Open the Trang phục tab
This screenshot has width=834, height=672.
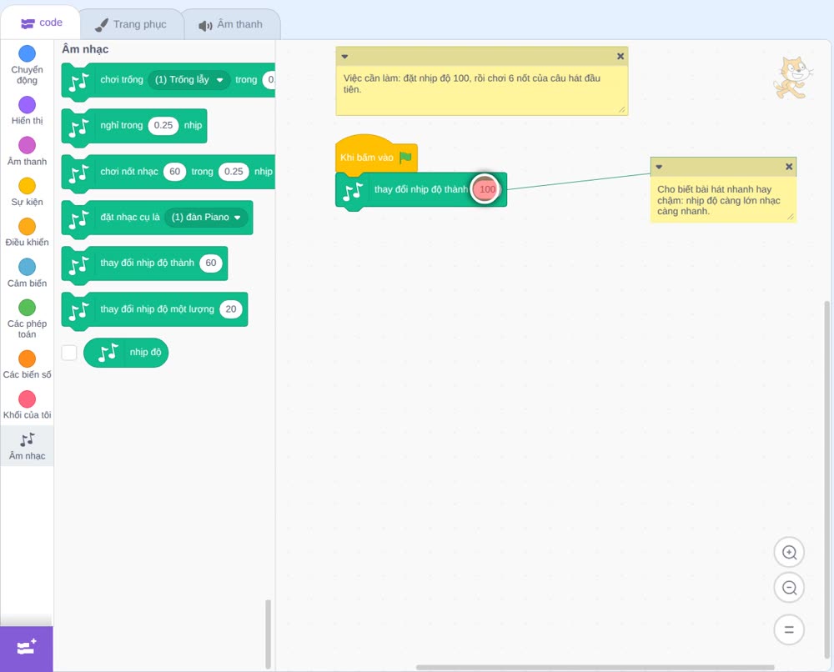[x=131, y=24]
